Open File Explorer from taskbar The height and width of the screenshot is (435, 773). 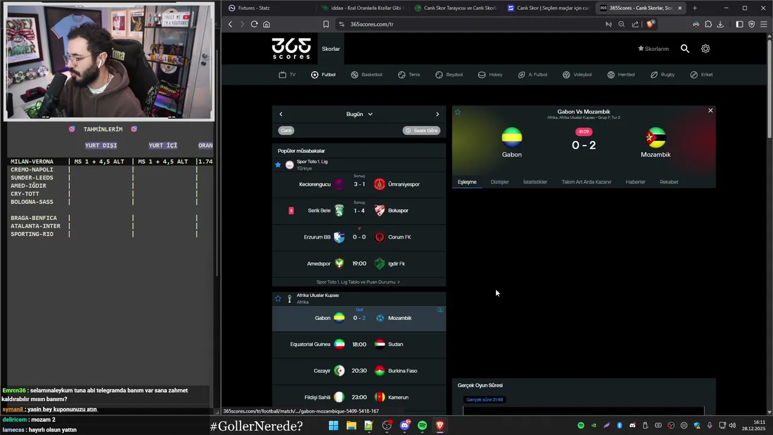[x=351, y=426]
